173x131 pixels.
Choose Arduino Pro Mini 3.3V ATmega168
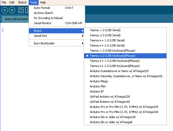[x=125, y=112]
